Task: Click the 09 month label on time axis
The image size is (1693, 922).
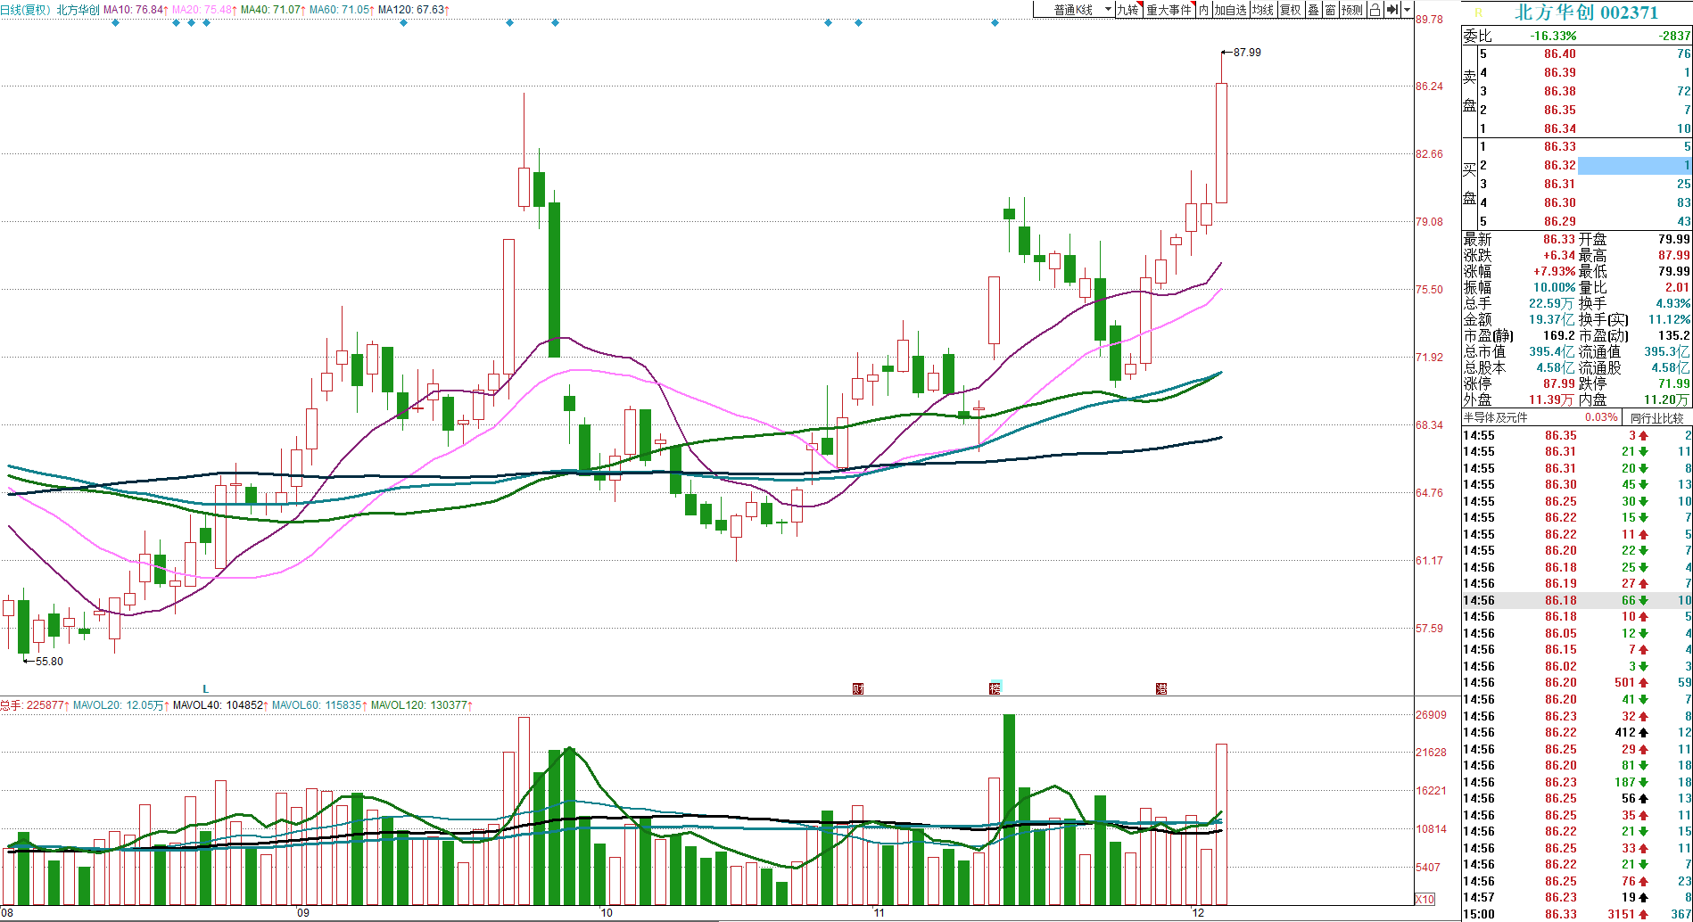Action: coord(303,913)
